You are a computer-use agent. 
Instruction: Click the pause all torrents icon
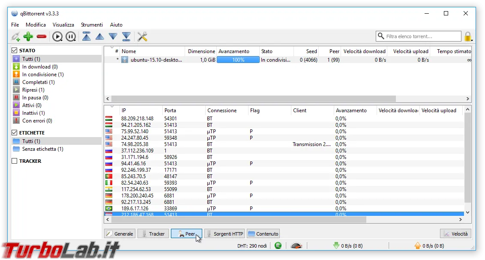click(71, 36)
